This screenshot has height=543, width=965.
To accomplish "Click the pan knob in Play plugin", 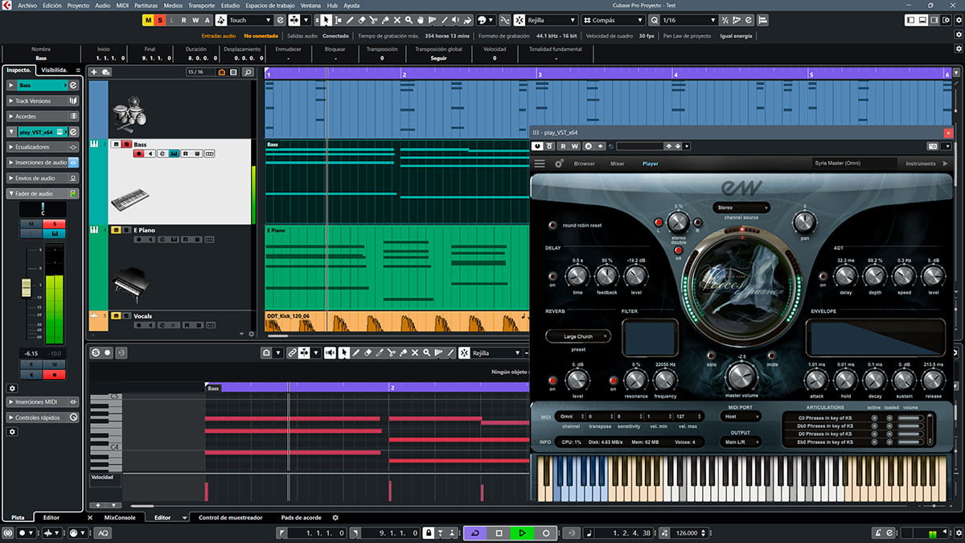I will coord(804,221).
